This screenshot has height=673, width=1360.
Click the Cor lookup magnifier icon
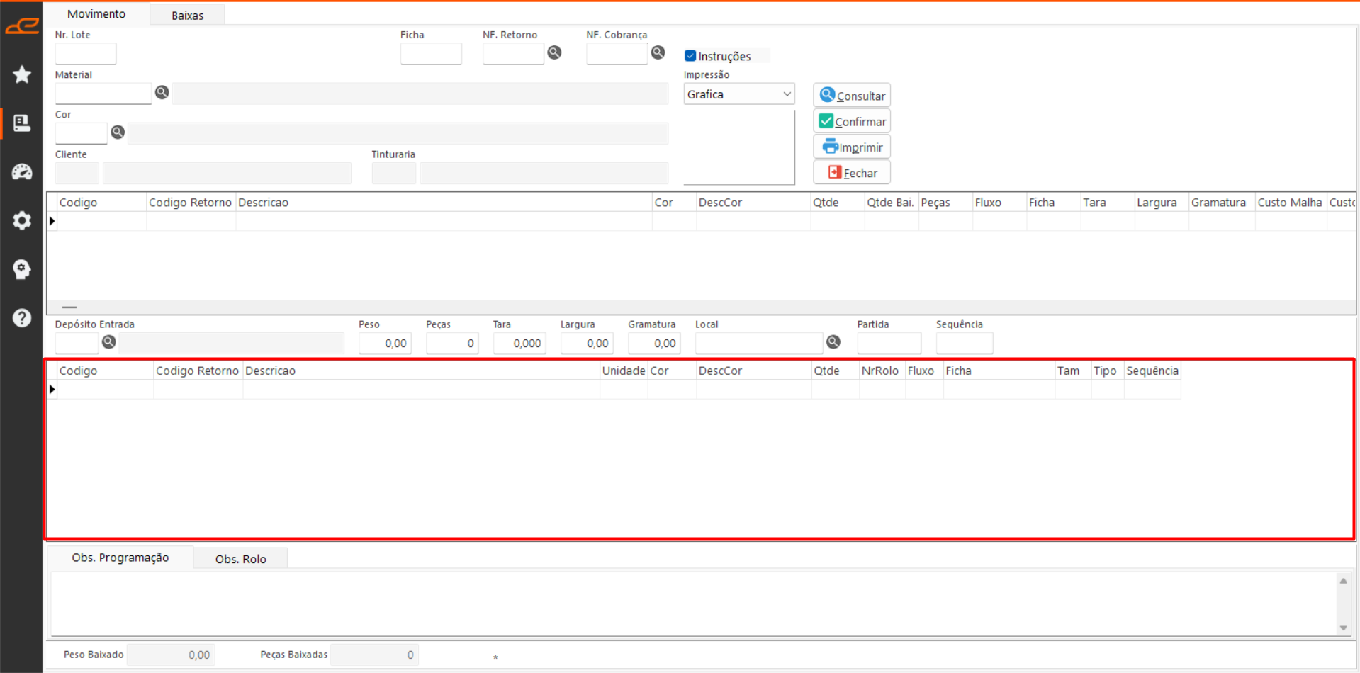(x=118, y=132)
